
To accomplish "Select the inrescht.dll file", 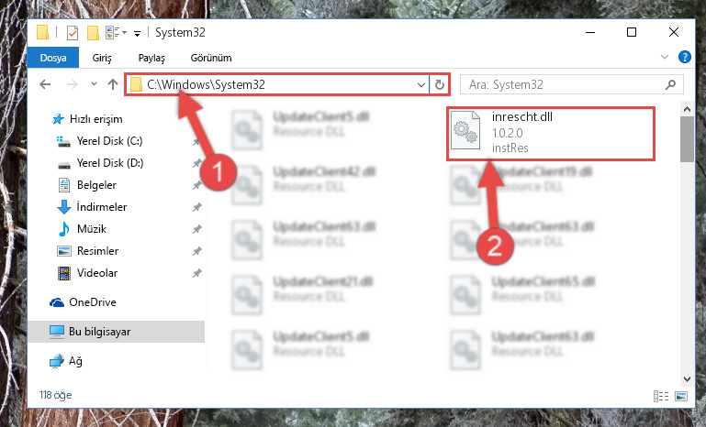I will (550, 133).
